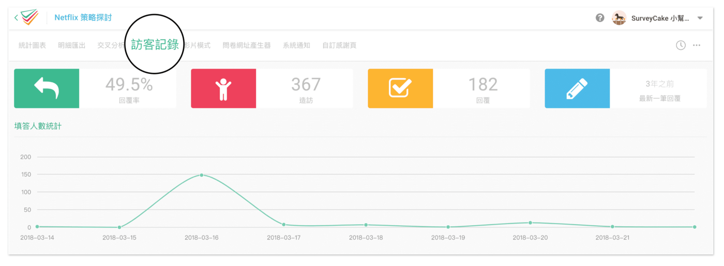This screenshot has height=266, width=724.
Task: Click the 3年之前 latest response text
Action: click(659, 84)
